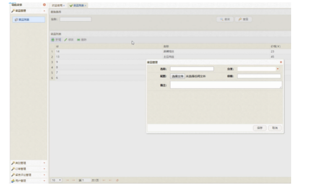Focus the 名称 search field in the query panel

(75, 19)
